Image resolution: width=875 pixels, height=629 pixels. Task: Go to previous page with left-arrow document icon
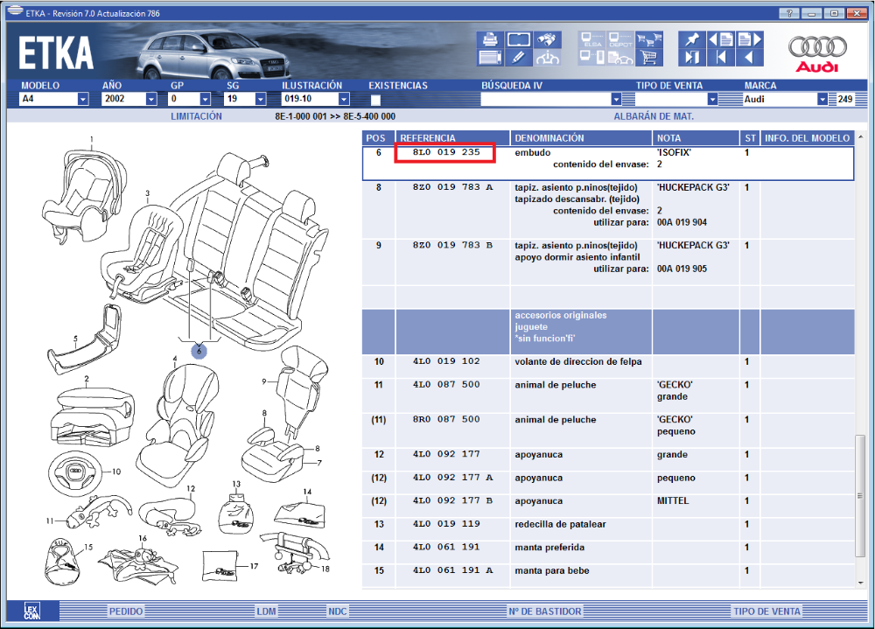coord(720,39)
